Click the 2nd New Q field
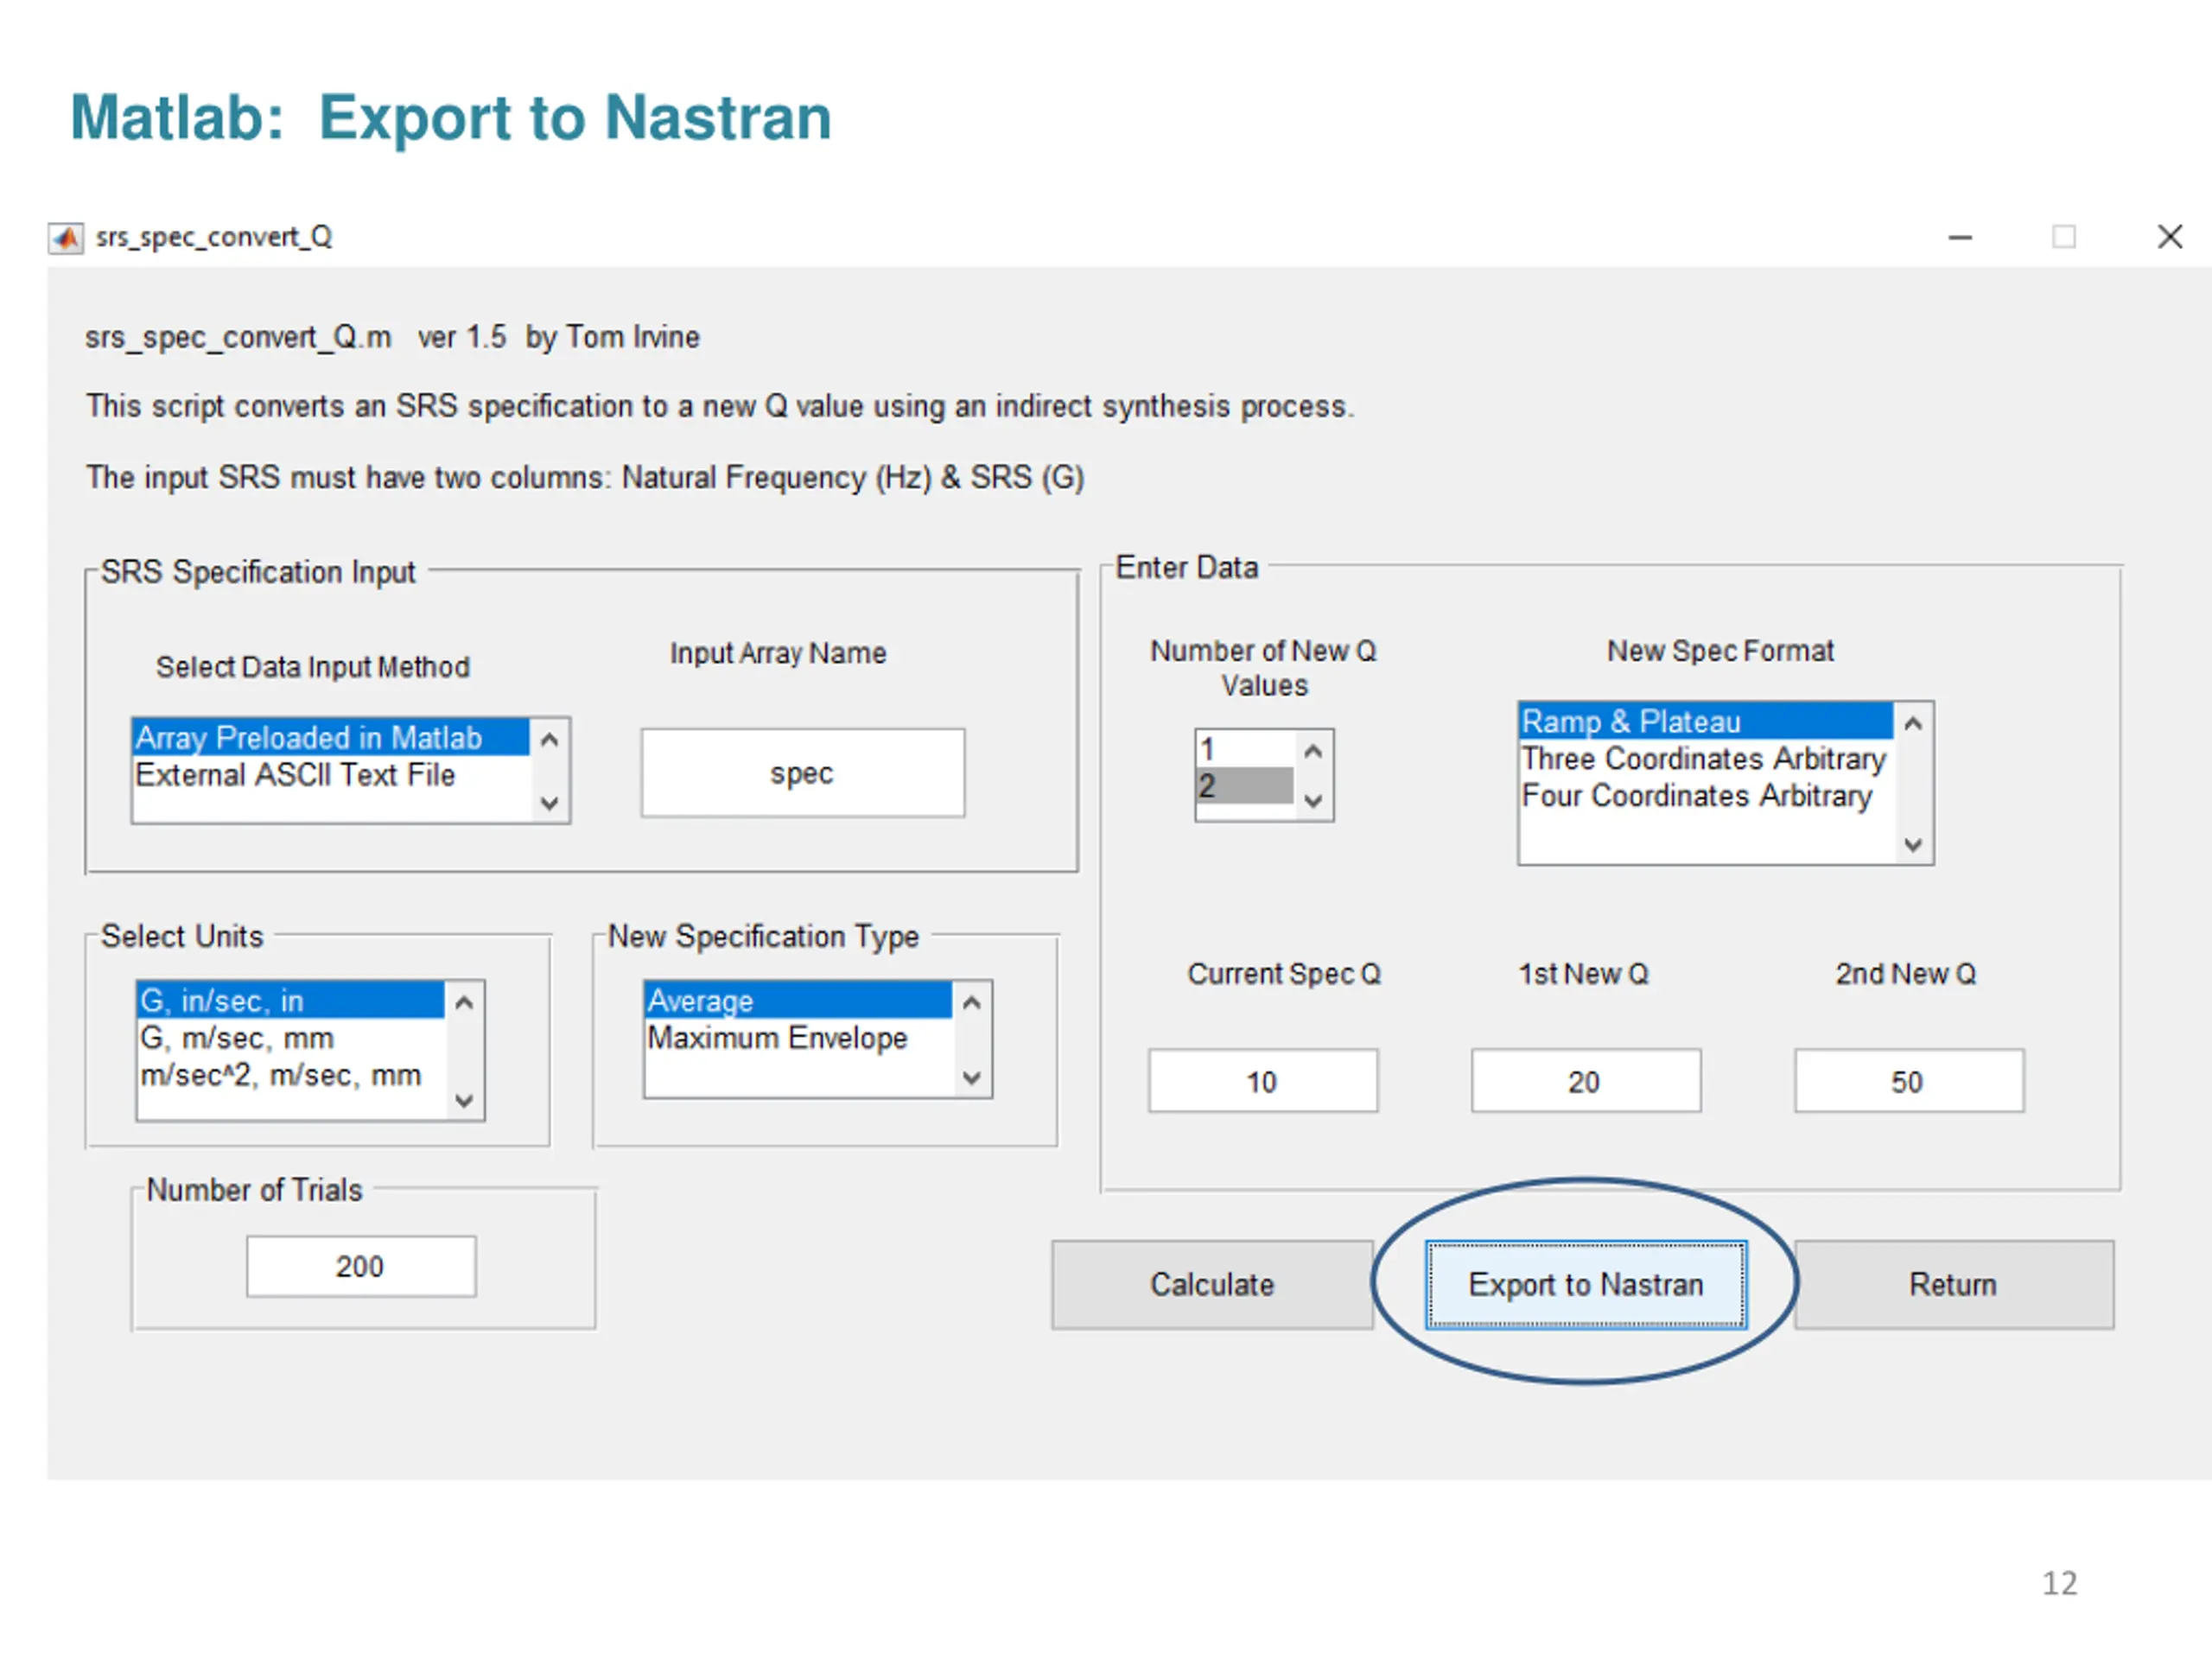The width and height of the screenshot is (2212, 1659). 1909,1081
